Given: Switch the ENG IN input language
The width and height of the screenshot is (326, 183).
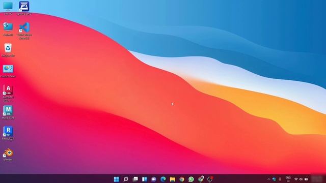Looking at the screenshot, I should [288, 179].
